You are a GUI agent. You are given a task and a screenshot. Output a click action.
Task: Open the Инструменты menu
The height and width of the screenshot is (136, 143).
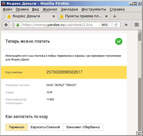(x=94, y=9)
